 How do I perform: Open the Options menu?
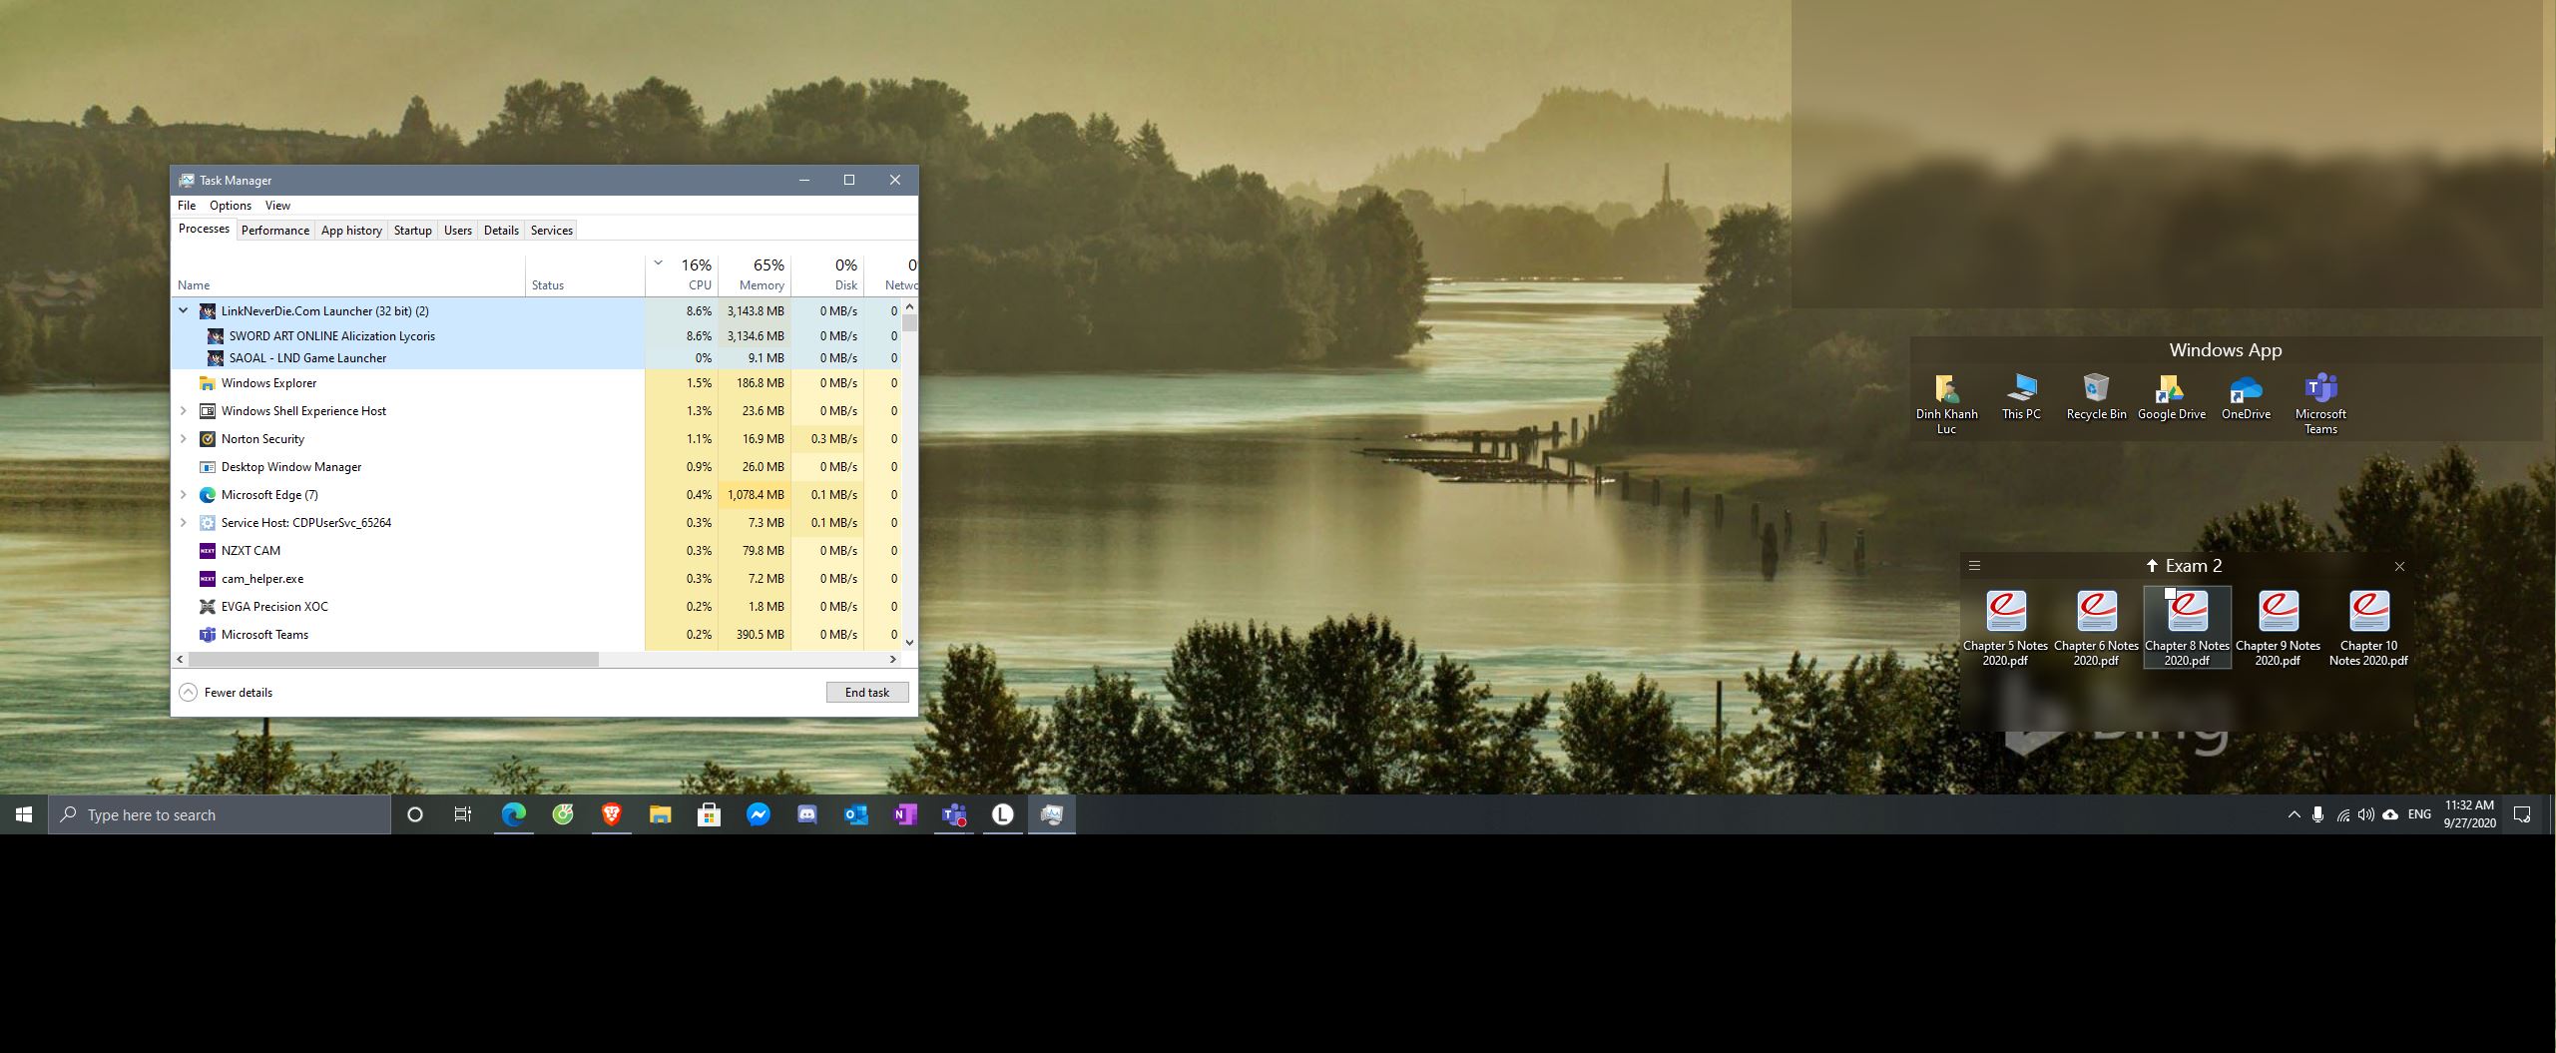pos(230,206)
